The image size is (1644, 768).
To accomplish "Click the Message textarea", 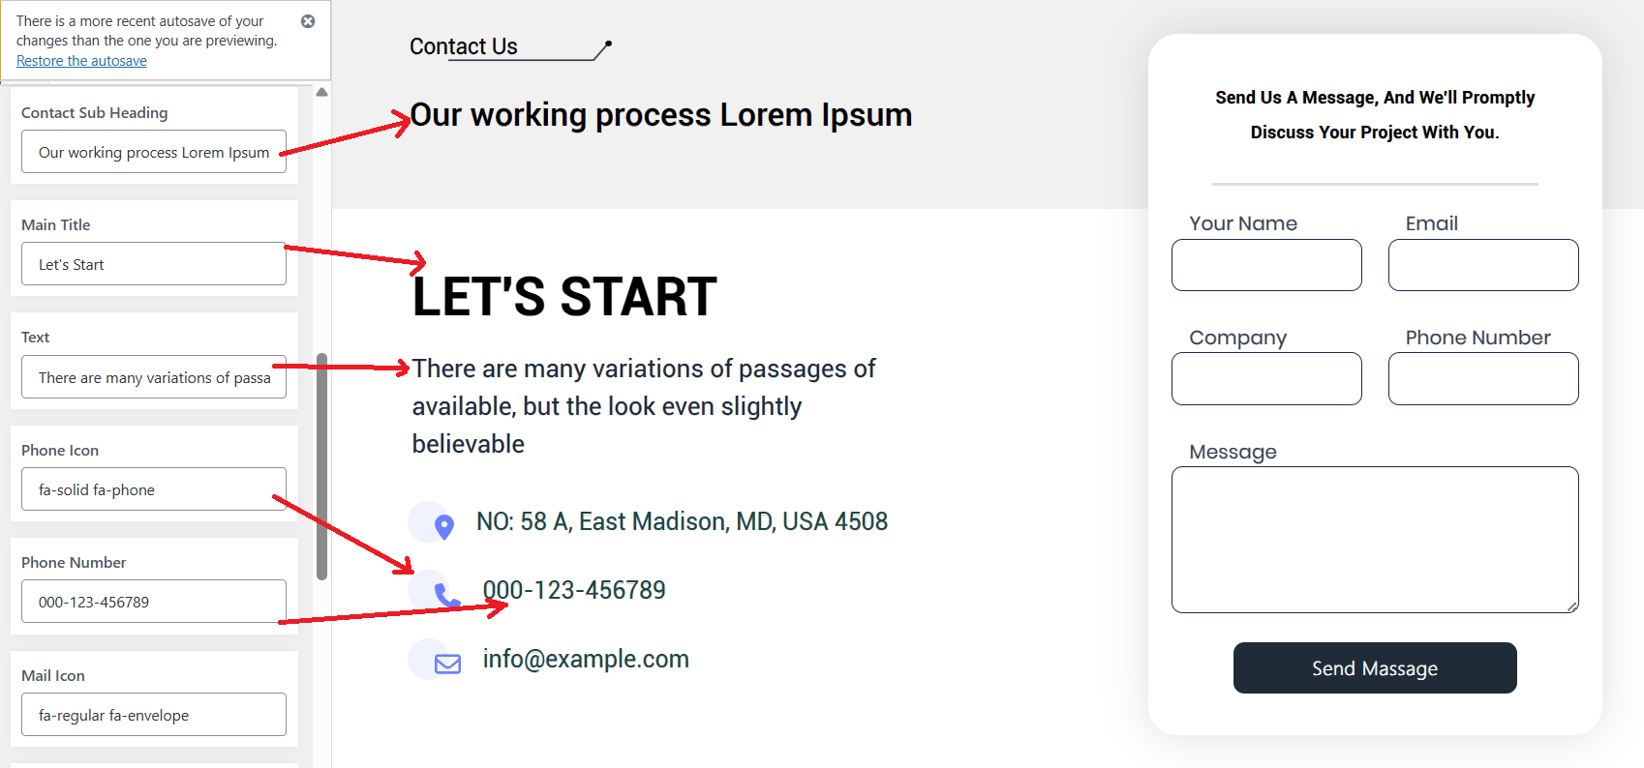I will point(1374,539).
